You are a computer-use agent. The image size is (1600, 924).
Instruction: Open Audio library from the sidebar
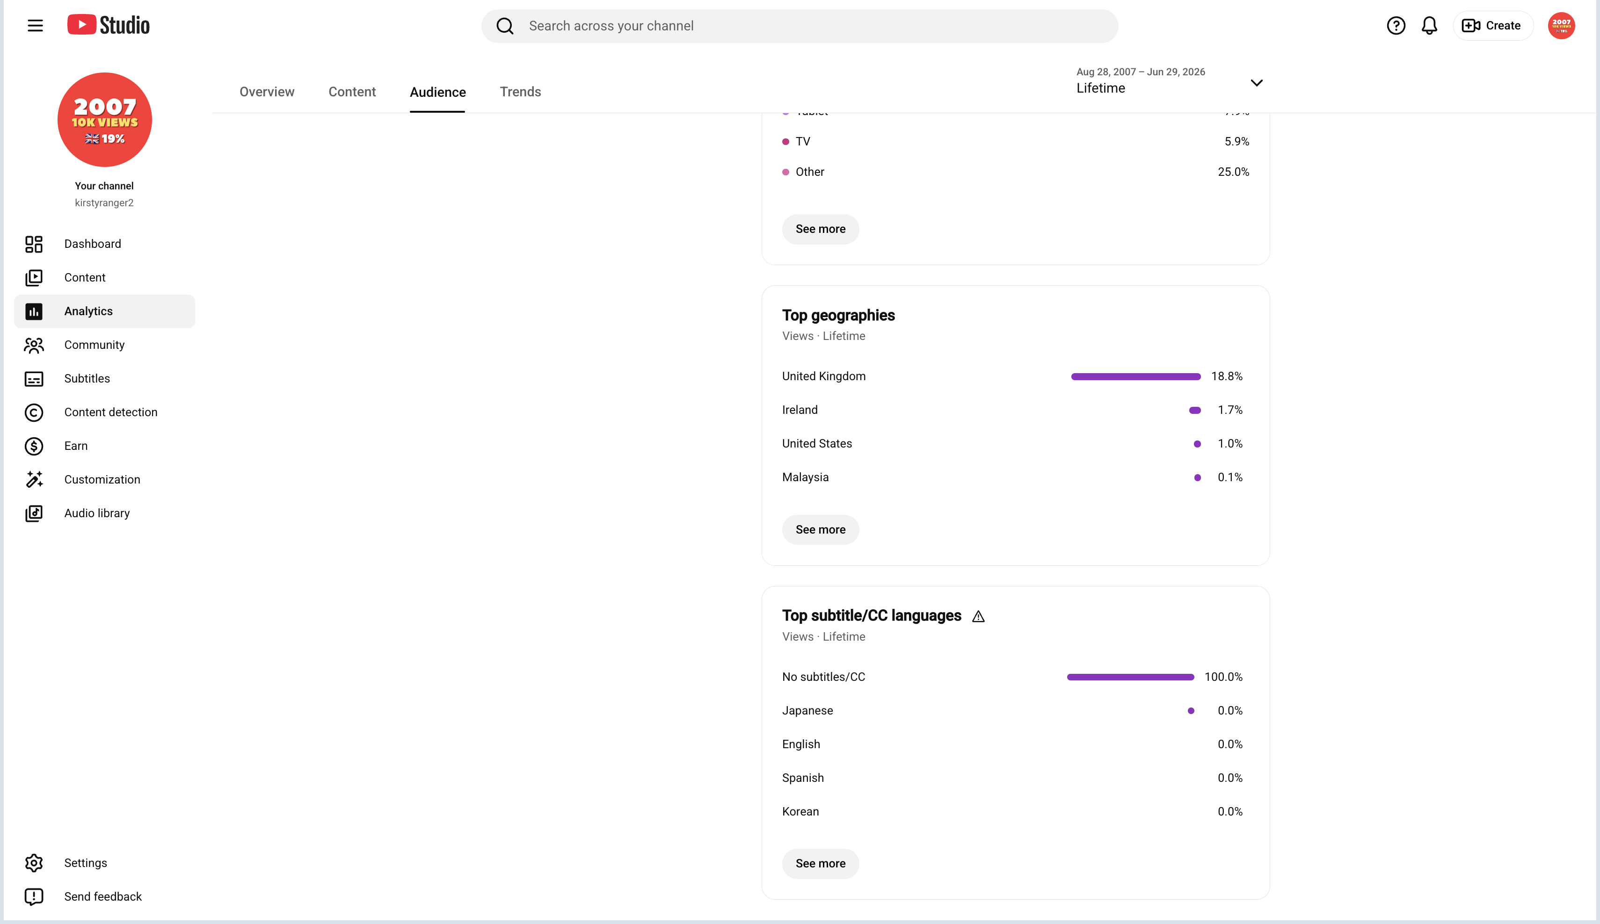pyautogui.click(x=104, y=513)
